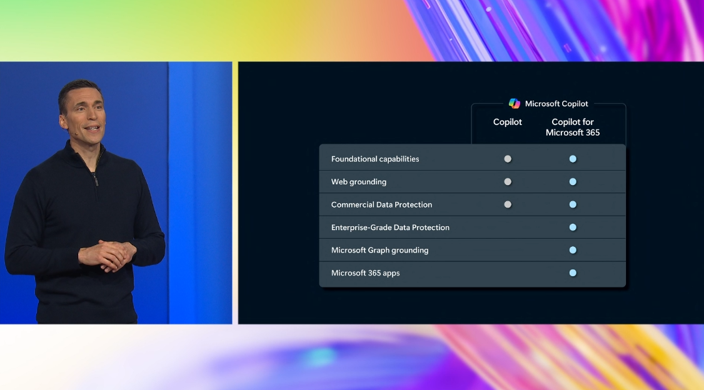The height and width of the screenshot is (390, 704).
Task: Click blue dot in Microsoft 365 apps row
Action: [573, 273]
